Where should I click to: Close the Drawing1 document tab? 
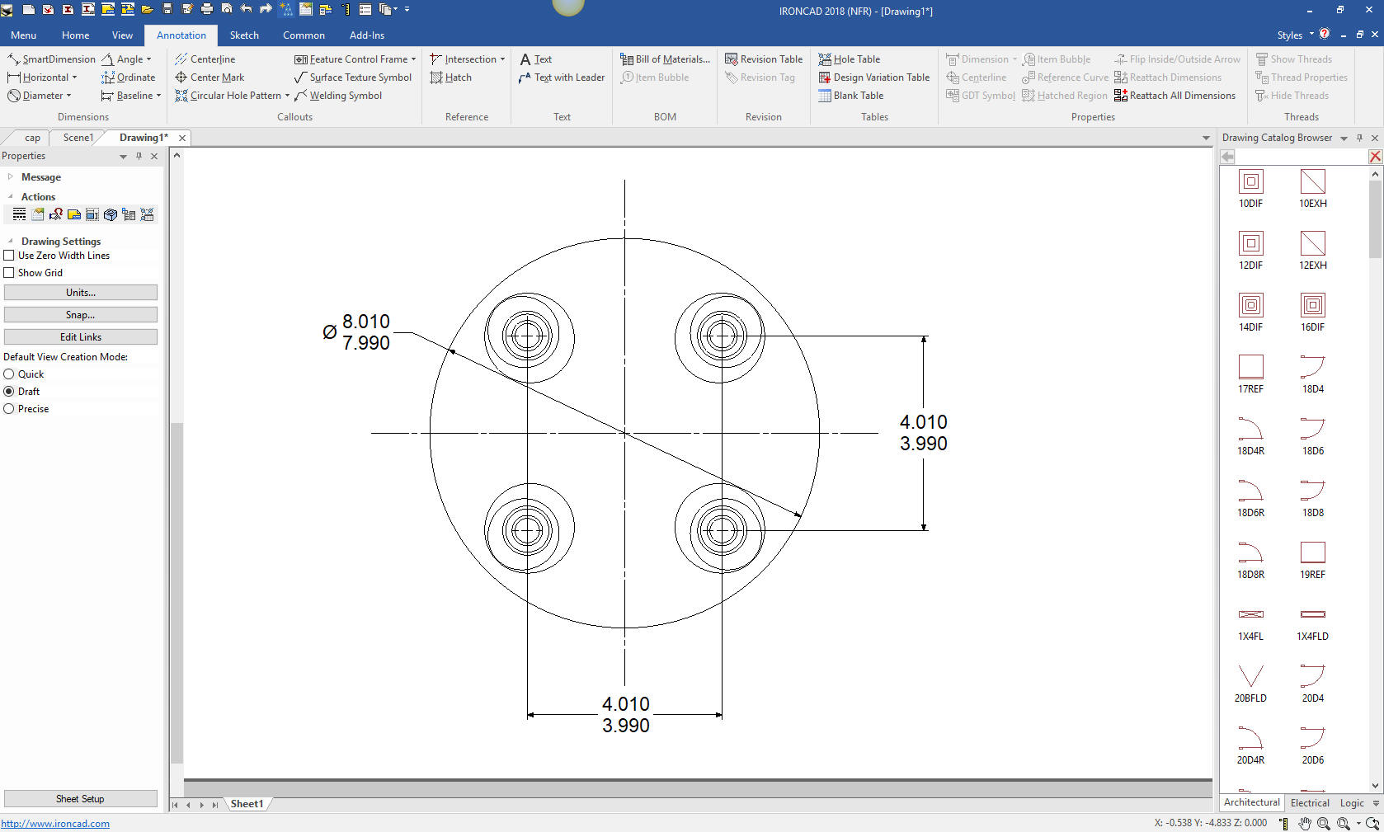(x=182, y=139)
